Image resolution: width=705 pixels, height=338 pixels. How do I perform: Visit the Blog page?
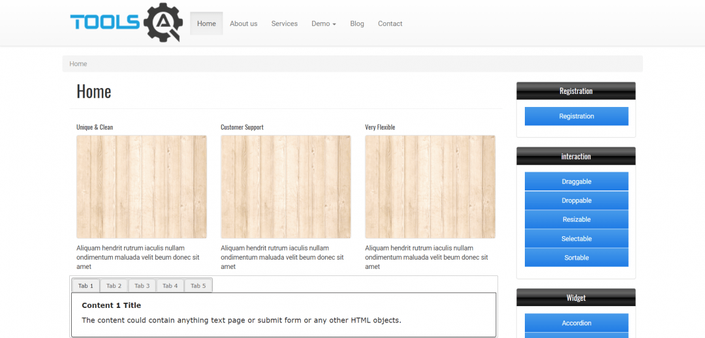(x=357, y=23)
